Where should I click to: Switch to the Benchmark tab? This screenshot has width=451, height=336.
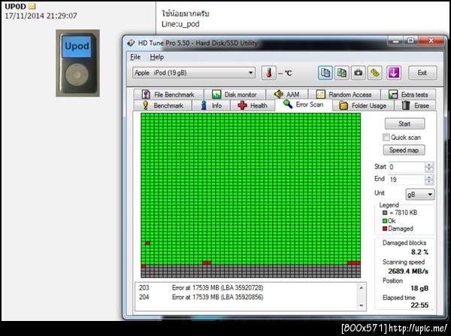click(x=163, y=105)
